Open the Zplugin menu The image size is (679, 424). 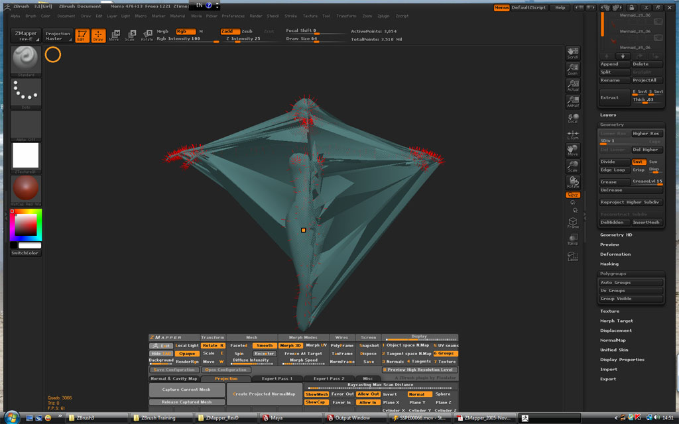pos(383,16)
